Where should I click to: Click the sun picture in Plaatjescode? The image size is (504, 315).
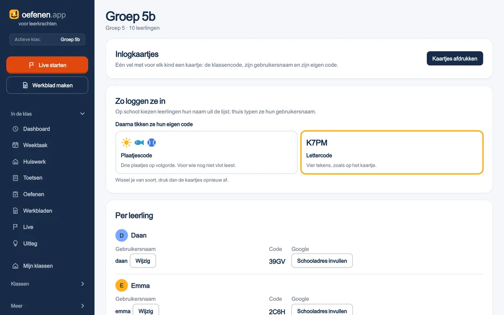(x=126, y=142)
